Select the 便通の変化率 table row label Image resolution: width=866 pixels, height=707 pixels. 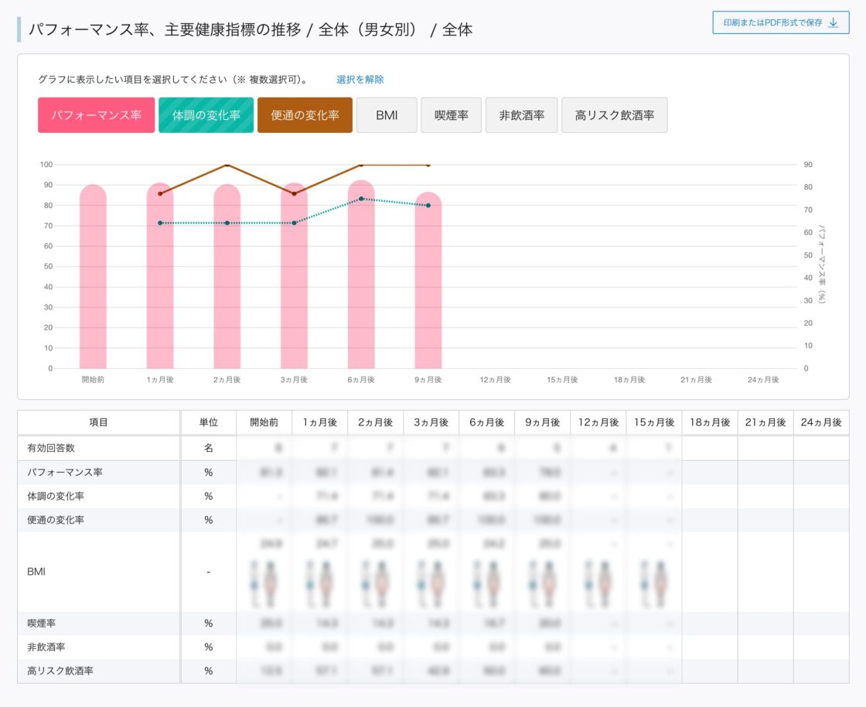[x=55, y=520]
